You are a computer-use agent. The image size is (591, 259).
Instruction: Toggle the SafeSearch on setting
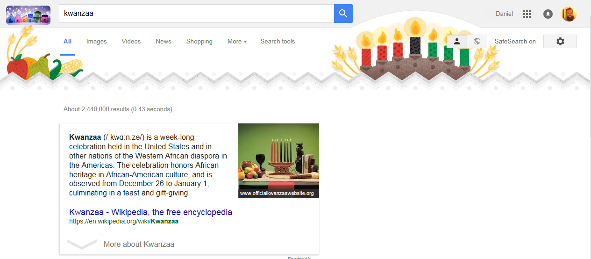[515, 41]
